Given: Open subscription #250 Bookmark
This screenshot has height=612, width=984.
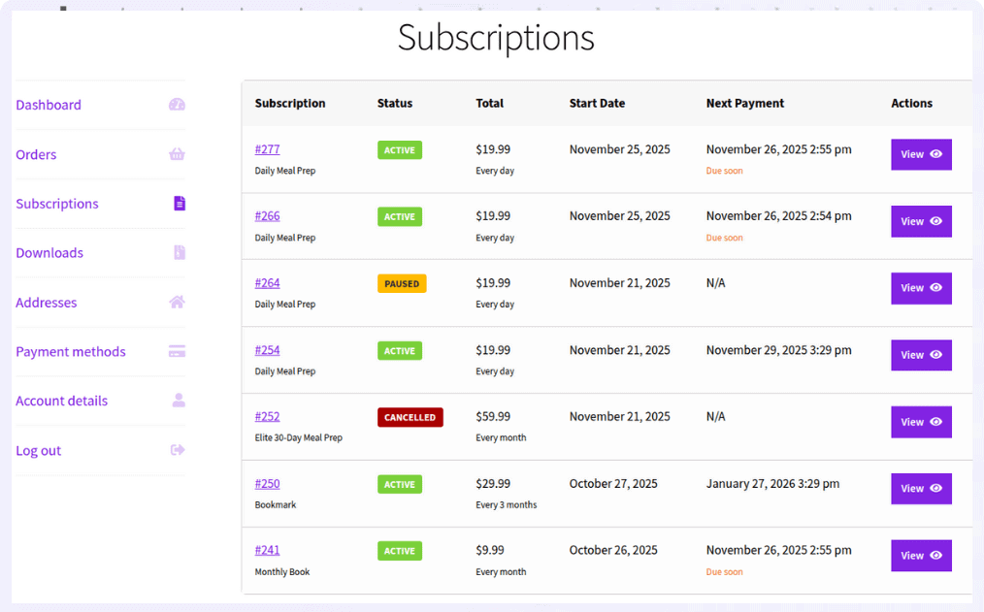Looking at the screenshot, I should 267,483.
